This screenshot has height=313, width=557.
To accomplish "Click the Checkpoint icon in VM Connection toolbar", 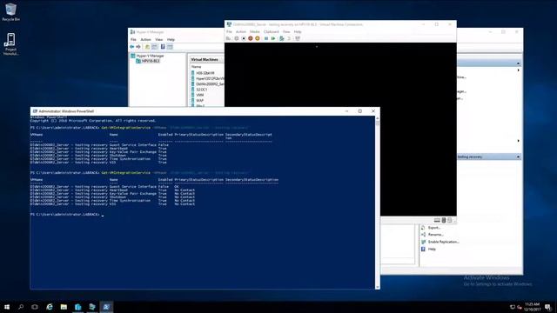I will (x=282, y=38).
